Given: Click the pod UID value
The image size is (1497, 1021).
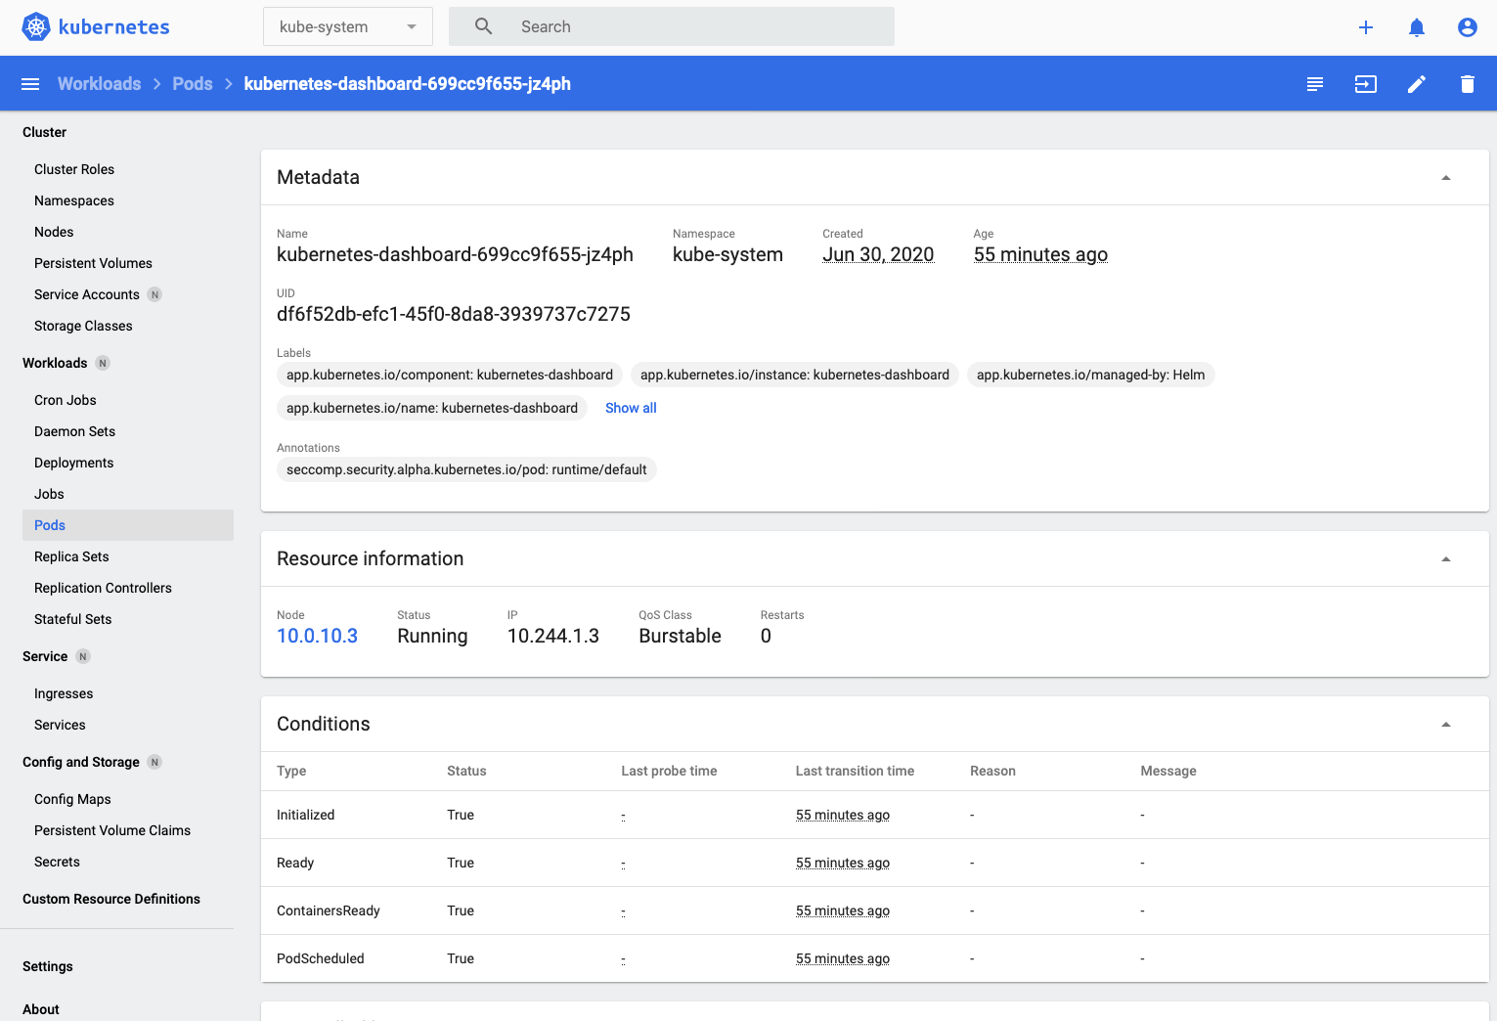Looking at the screenshot, I should pos(454,314).
